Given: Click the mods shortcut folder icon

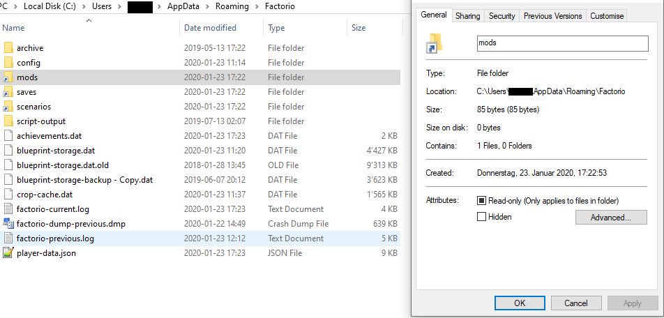Looking at the screenshot, I should pyautogui.click(x=8, y=77).
